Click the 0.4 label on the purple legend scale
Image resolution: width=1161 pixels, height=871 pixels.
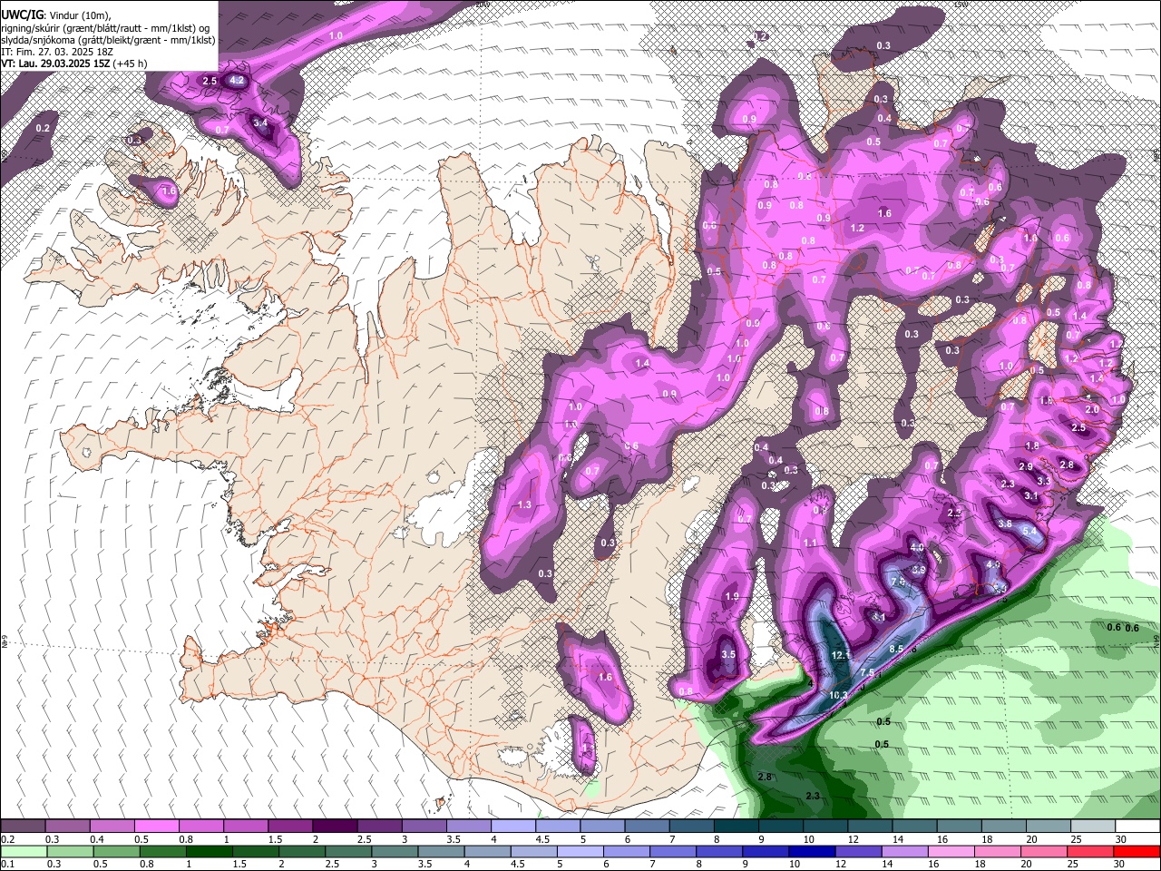click(96, 839)
